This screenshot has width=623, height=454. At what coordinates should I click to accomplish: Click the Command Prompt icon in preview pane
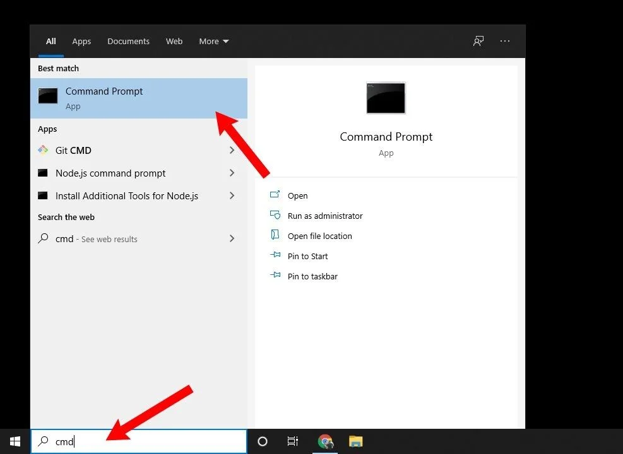(x=386, y=98)
